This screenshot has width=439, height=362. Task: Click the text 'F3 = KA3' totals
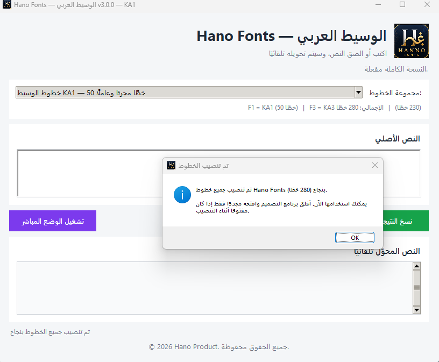click(x=346, y=108)
